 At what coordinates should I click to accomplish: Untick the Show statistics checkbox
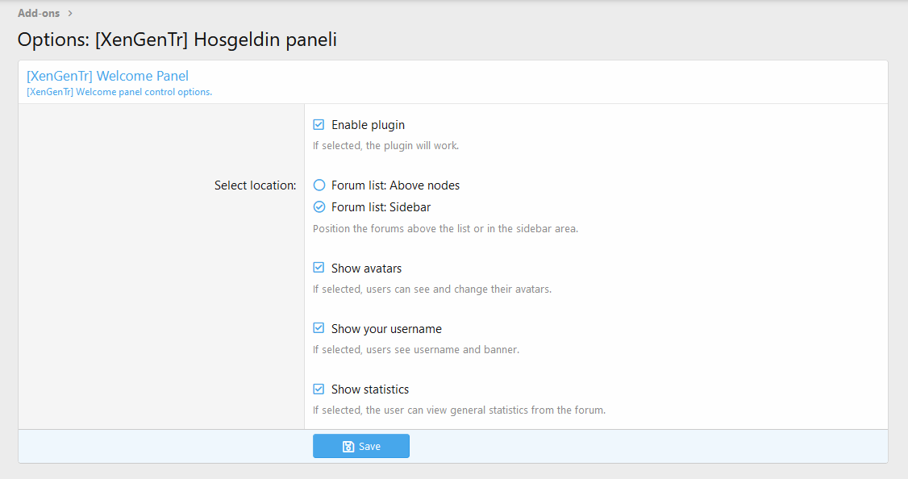pyautogui.click(x=319, y=389)
